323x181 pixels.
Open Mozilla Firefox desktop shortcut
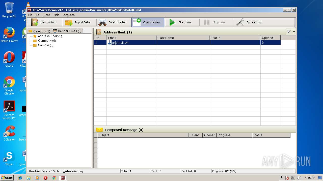coord(9,35)
